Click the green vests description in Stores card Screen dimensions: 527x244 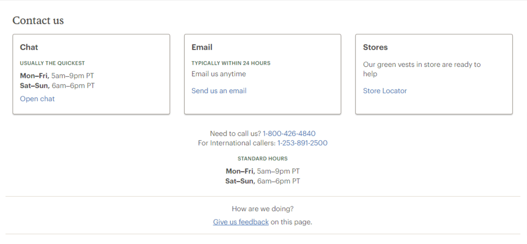(x=422, y=69)
